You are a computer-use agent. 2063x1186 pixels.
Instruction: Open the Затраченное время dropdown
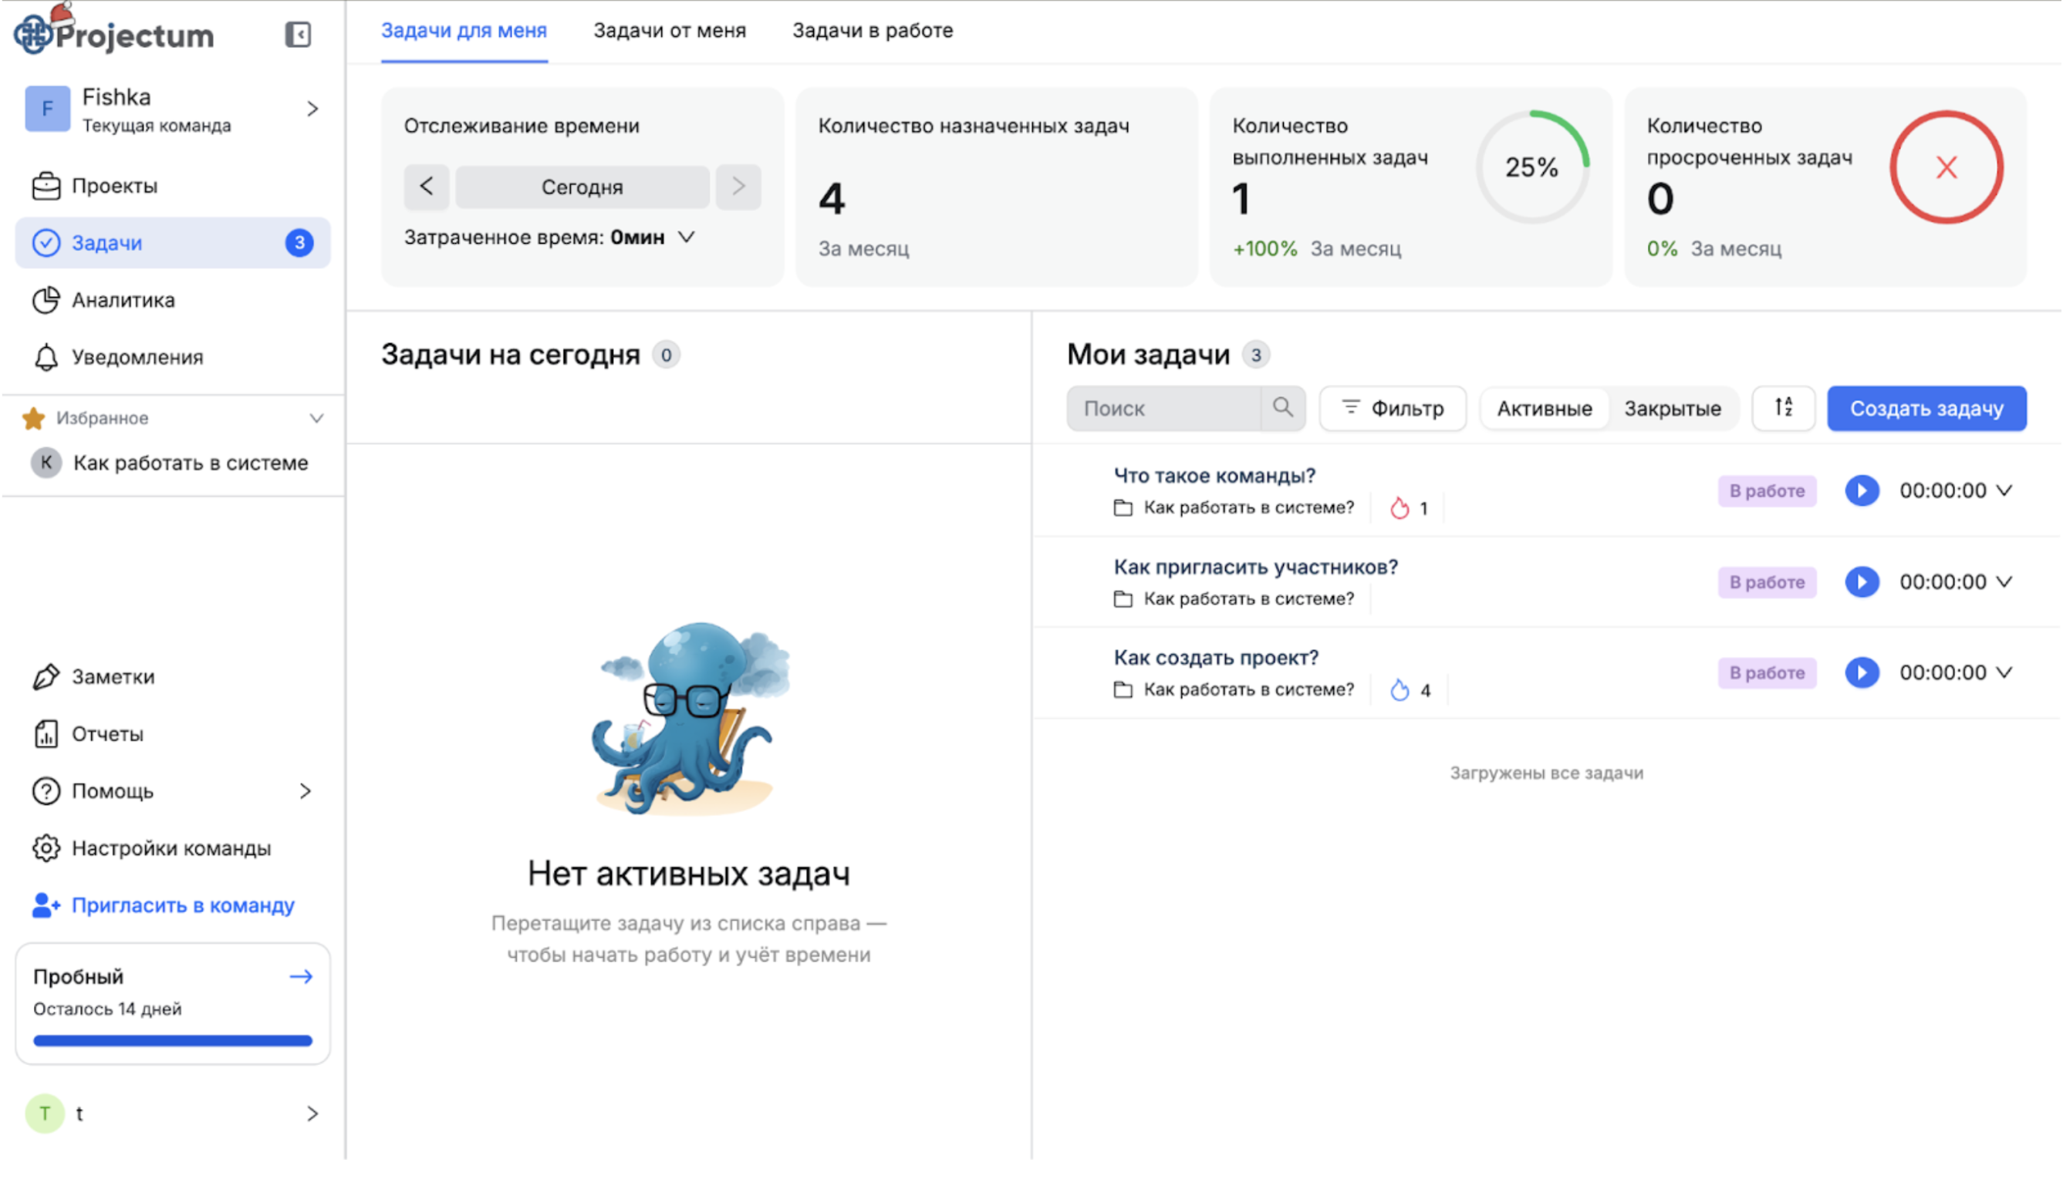tap(687, 237)
